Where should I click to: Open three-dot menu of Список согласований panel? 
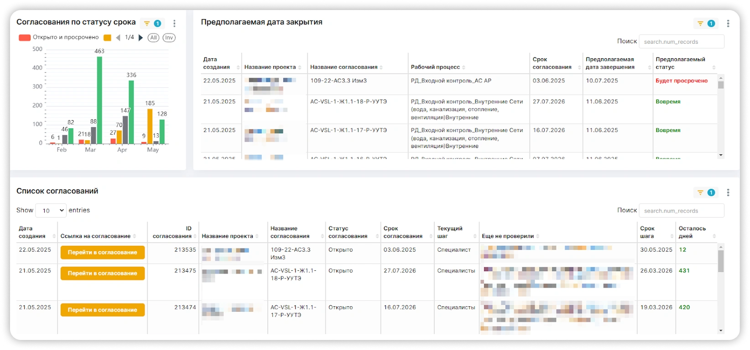(728, 193)
